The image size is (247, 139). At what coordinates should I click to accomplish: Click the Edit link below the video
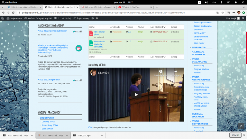(x=90, y=127)
